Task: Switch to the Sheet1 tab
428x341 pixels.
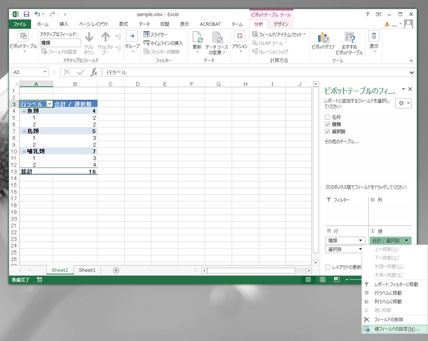Action: [87, 270]
